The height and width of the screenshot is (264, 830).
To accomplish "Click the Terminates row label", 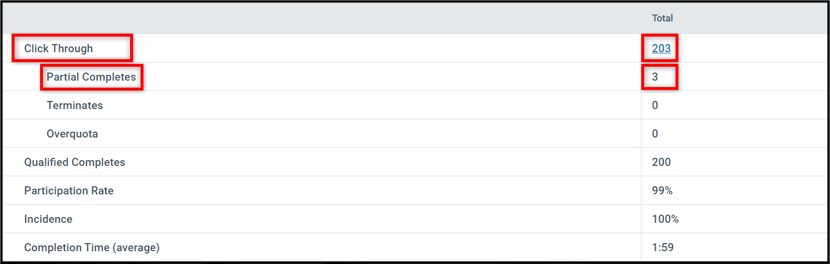I will click(74, 106).
